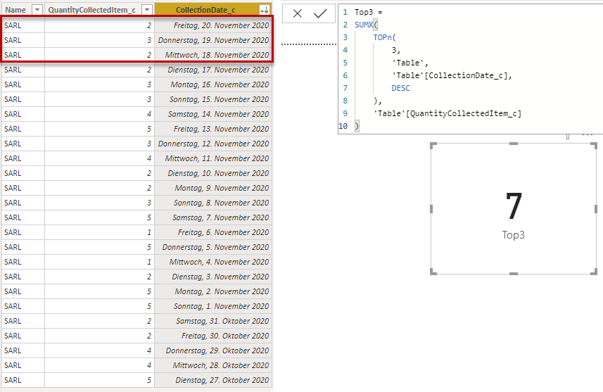The width and height of the screenshot is (603, 392).
Task: Select the cell Freitag, 20. November 2020
Action: coord(213,25)
